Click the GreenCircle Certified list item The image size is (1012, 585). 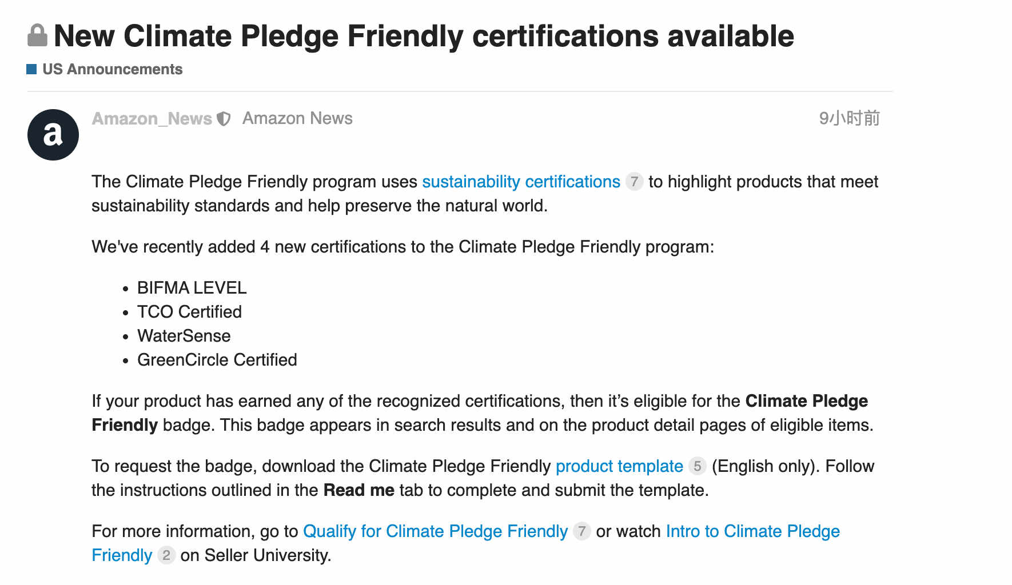pos(217,360)
